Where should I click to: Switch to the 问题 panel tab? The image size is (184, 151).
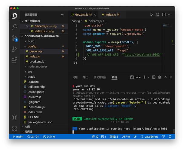click(x=75, y=77)
